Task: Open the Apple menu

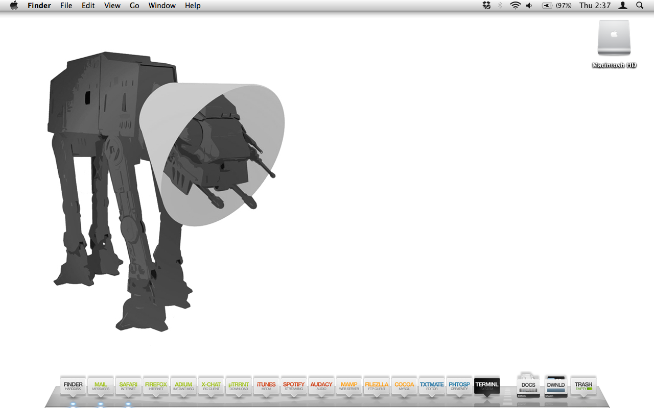Action: click(x=14, y=6)
